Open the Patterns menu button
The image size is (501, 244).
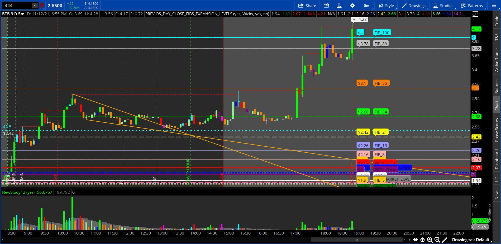pyautogui.click(x=472, y=6)
